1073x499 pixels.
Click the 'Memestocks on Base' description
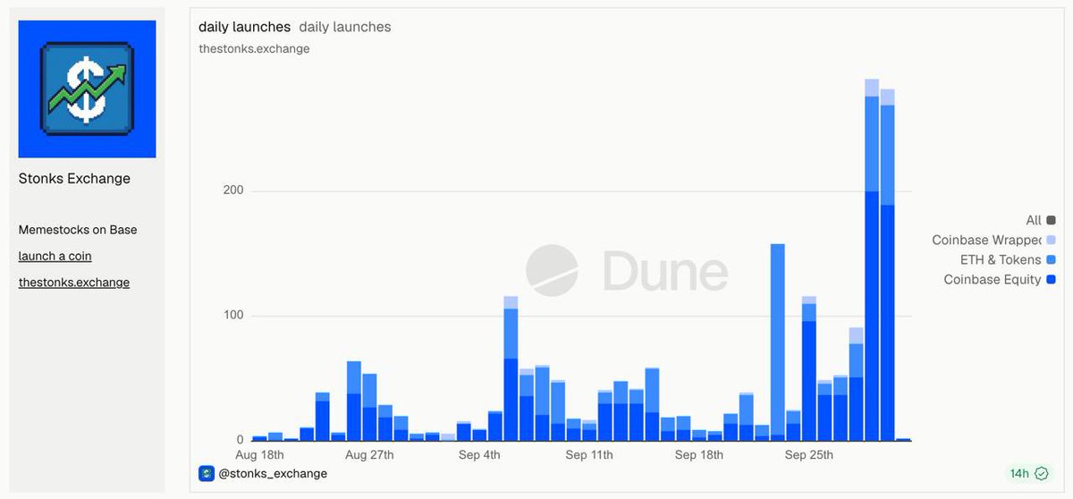[x=78, y=230]
